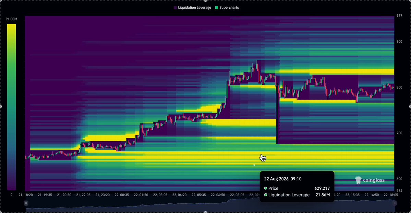Click the '22, 08:05' time axis label
The image size is (411, 213).
[x=237, y=195]
